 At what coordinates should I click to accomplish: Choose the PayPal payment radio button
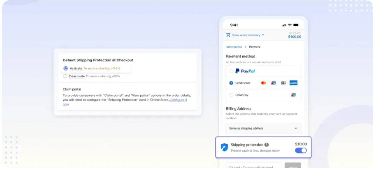(x=231, y=71)
